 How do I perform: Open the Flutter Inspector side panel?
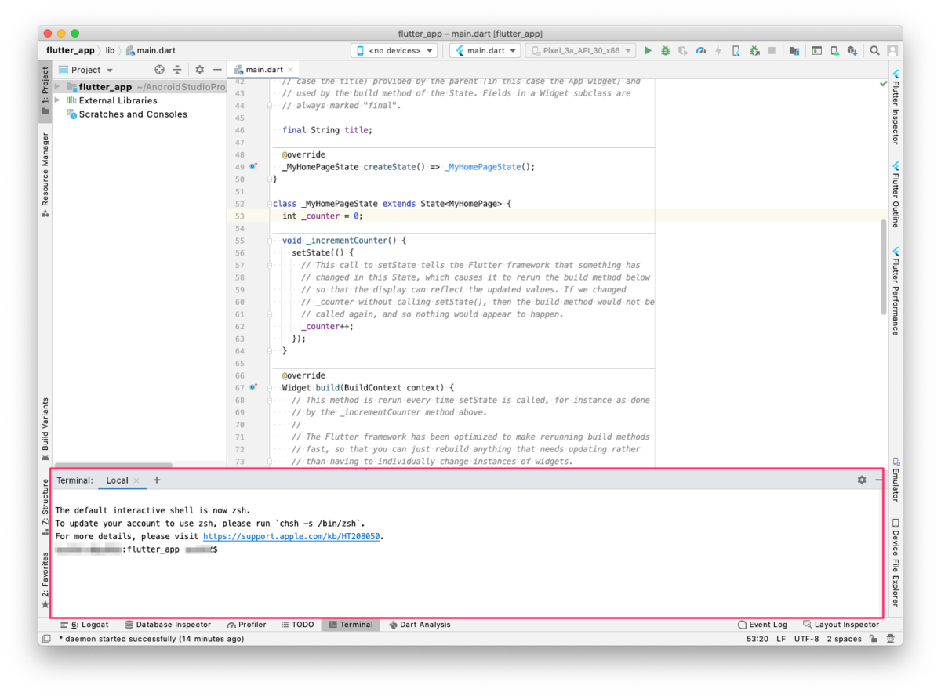[896, 107]
